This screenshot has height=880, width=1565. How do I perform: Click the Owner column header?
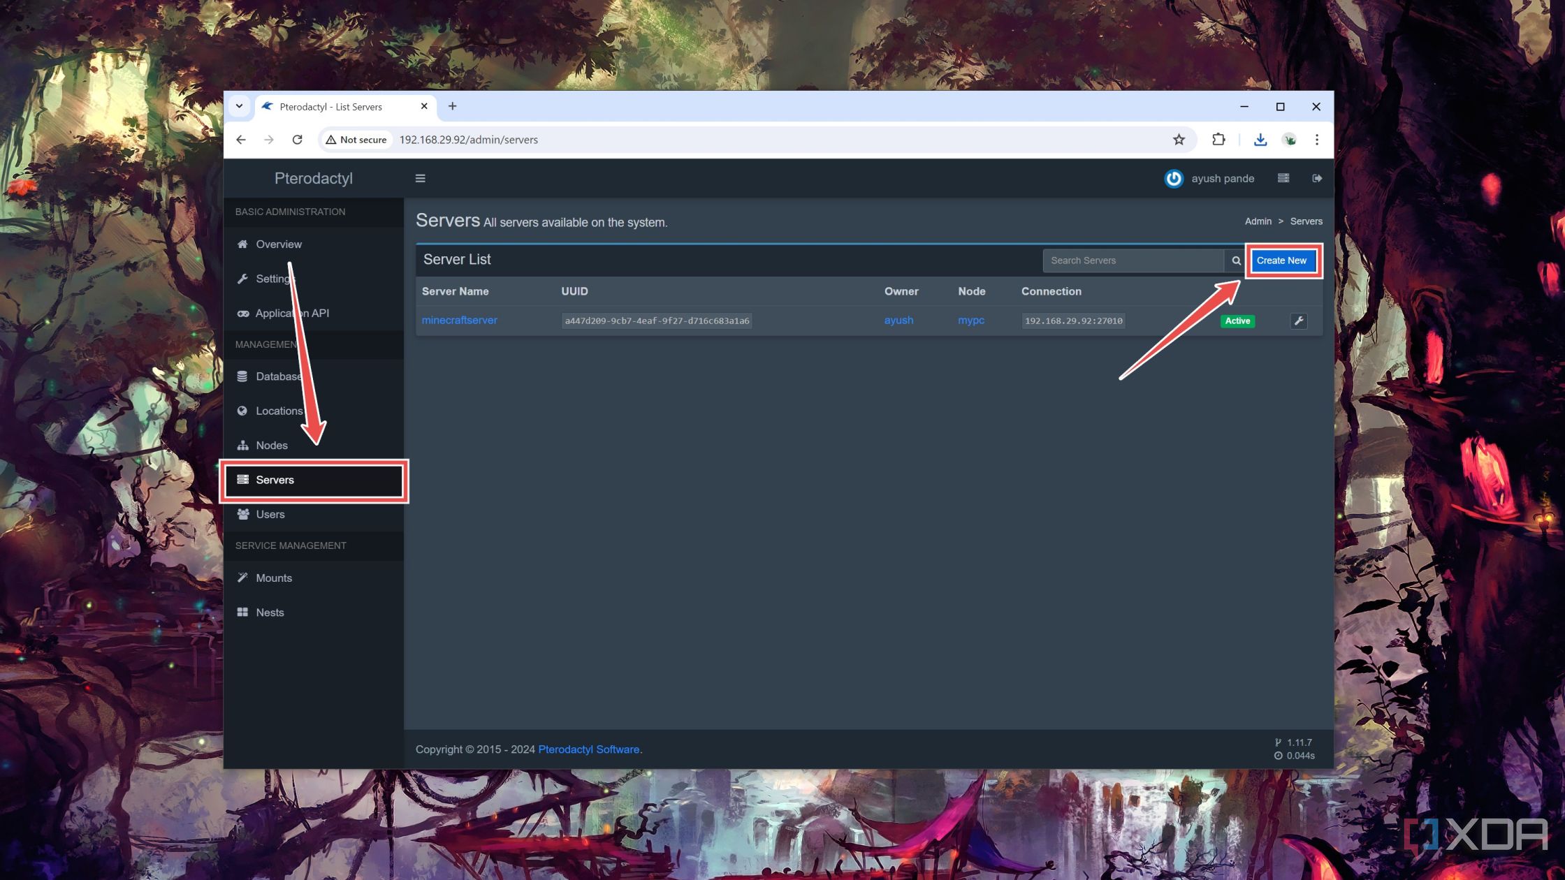pyautogui.click(x=901, y=291)
